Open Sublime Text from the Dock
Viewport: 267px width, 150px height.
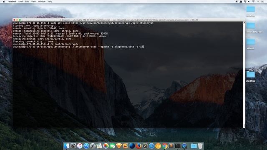click(x=171, y=146)
